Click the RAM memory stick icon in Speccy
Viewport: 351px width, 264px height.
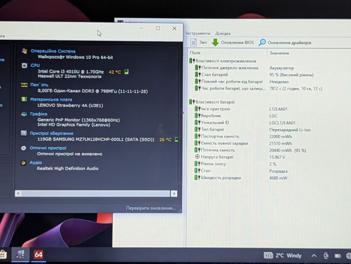[24, 85]
